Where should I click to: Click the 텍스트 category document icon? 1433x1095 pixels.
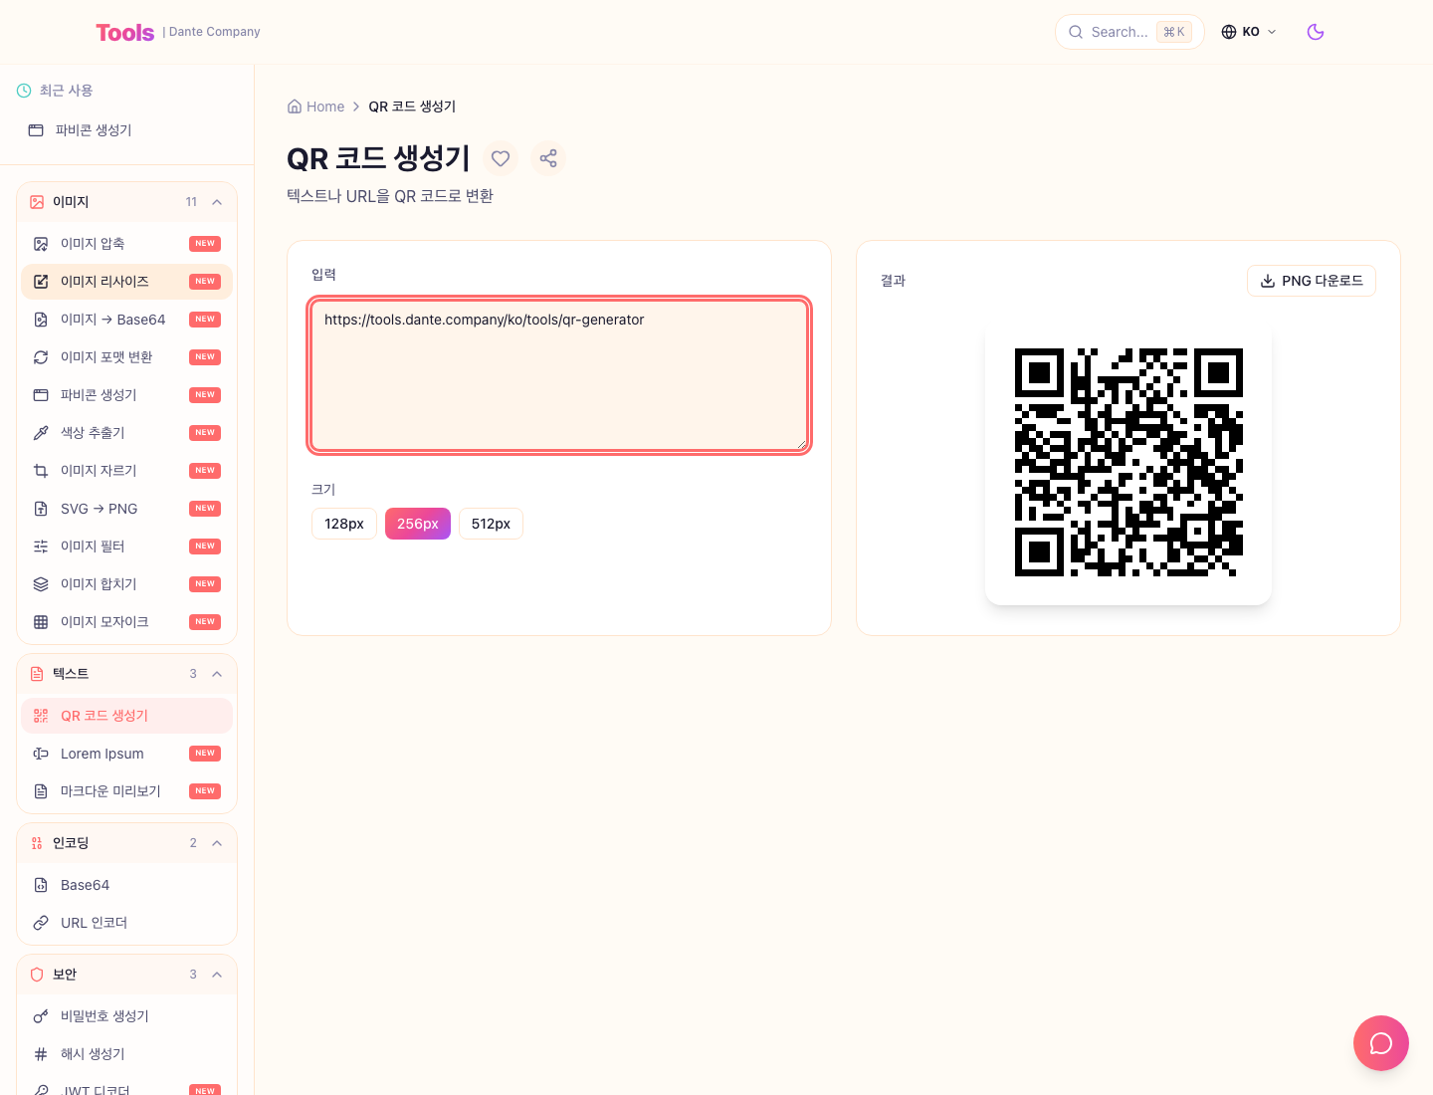coord(37,674)
